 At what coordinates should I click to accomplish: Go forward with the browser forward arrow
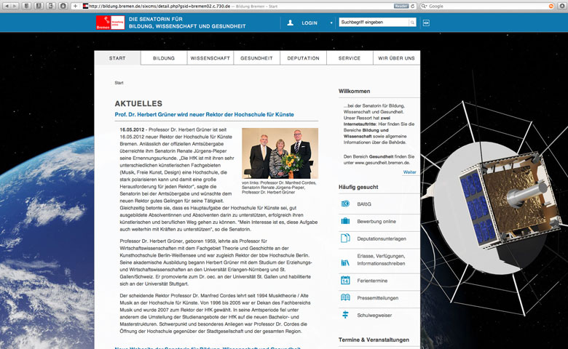[15, 6]
